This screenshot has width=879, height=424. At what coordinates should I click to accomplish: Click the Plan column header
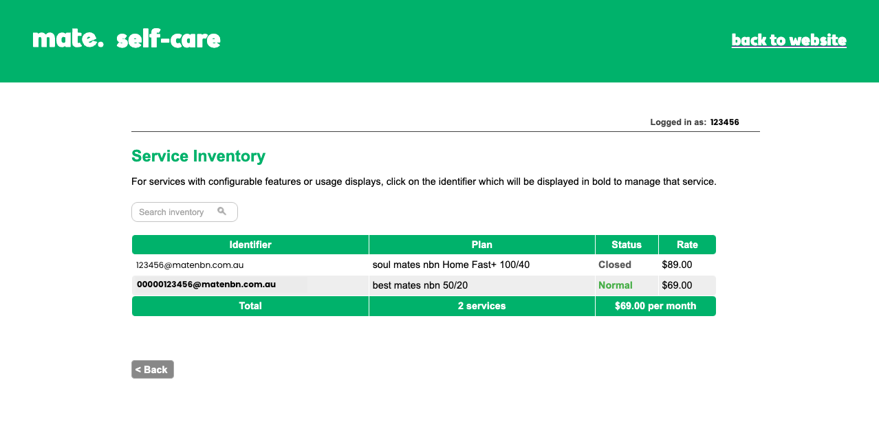(481, 245)
